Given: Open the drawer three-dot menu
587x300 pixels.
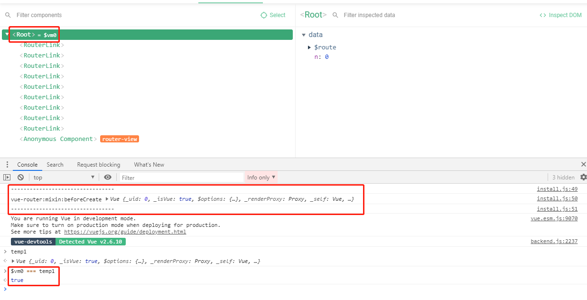Looking at the screenshot, I should point(7,165).
